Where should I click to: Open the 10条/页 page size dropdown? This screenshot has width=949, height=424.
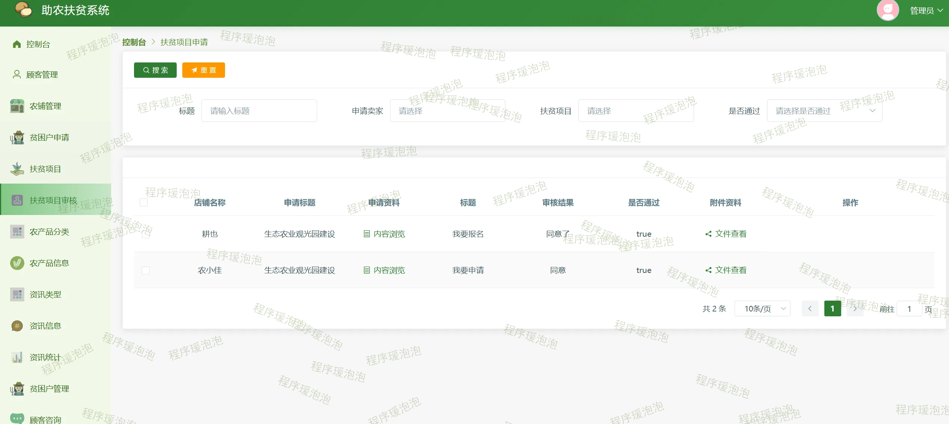[762, 309]
